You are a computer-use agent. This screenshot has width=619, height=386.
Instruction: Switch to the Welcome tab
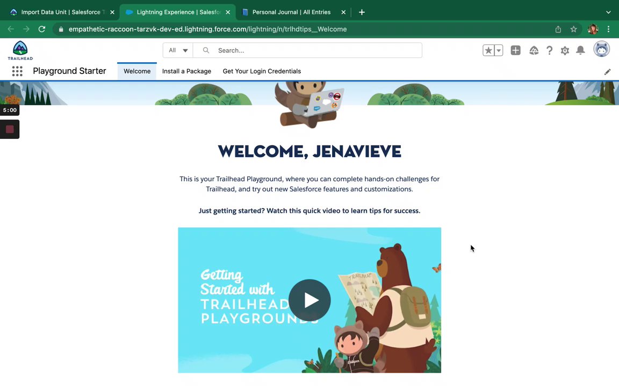[x=137, y=71]
